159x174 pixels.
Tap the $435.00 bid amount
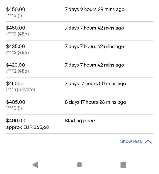(16, 46)
